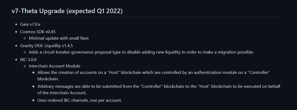Click the Cosmos SDK v0.45 item

[x=38, y=32]
